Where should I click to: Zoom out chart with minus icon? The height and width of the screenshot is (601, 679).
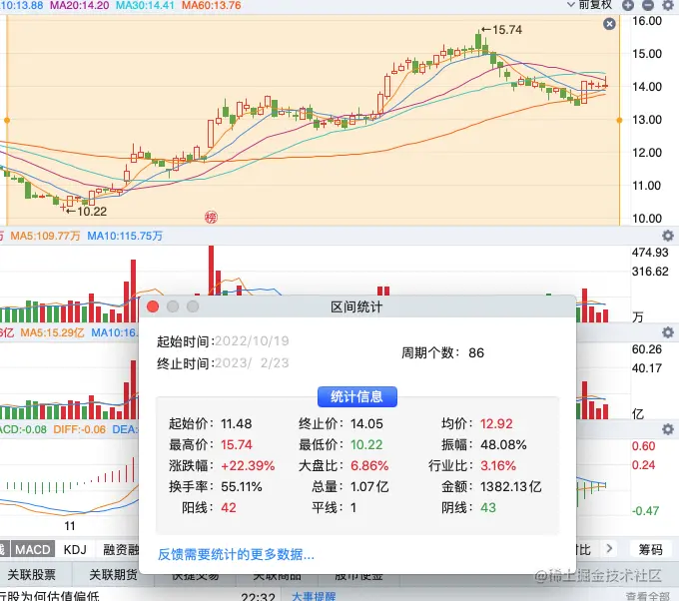coord(648,5)
